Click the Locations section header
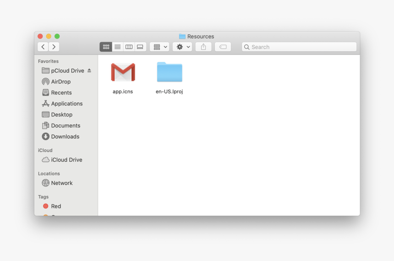 pyautogui.click(x=49, y=174)
